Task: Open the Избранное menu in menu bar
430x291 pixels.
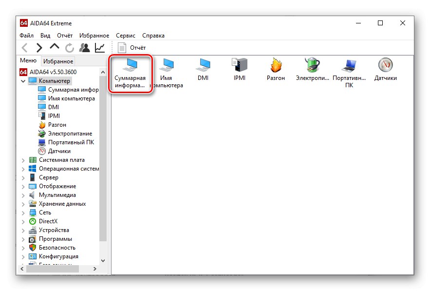Action: (94, 36)
